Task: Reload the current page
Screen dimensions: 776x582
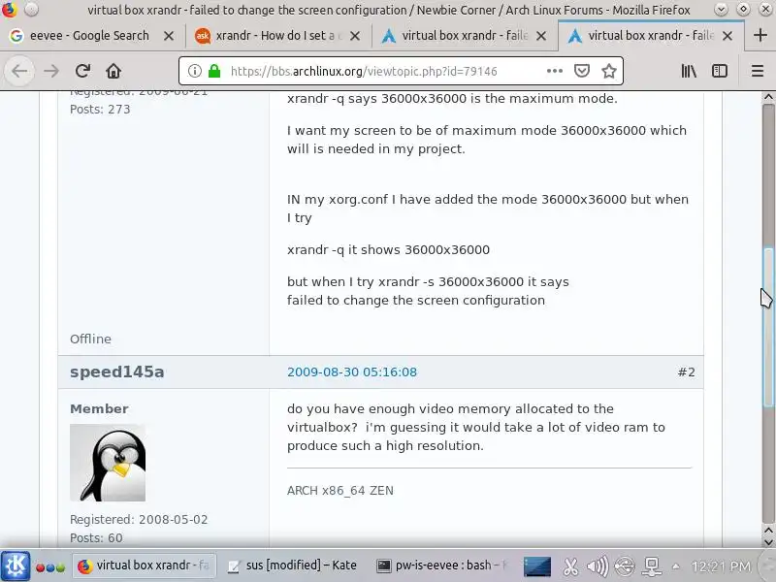Action: click(x=82, y=71)
